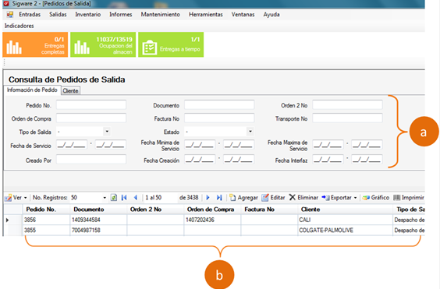Open the Gráfico chart tool

376,198
